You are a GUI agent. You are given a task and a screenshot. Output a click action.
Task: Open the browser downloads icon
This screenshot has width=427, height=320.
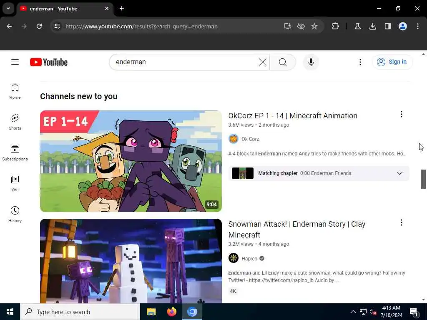[x=372, y=26]
